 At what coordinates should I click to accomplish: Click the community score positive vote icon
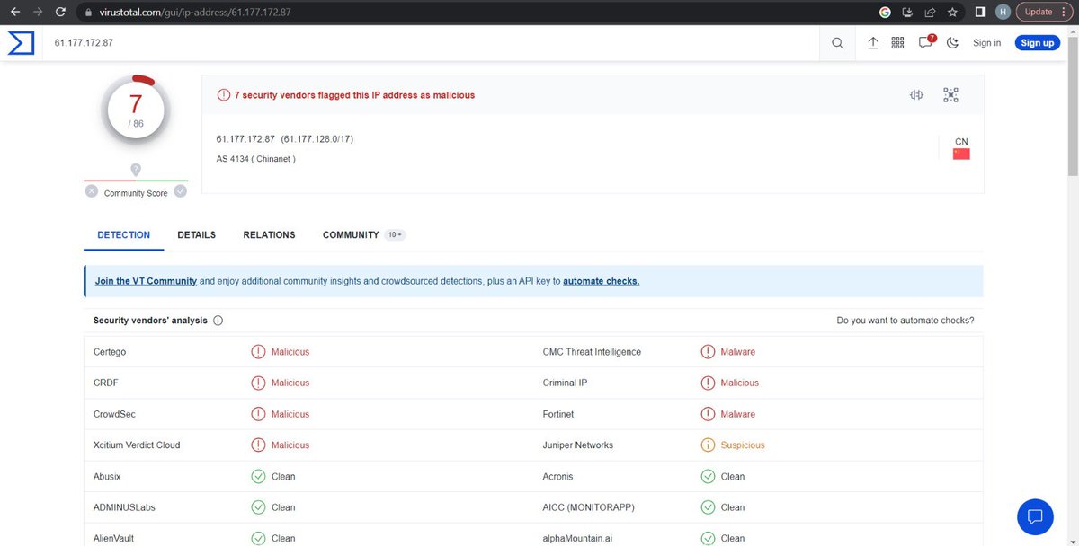pos(180,191)
